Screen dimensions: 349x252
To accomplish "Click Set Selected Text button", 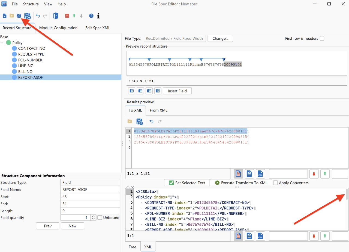I will 187,183.
